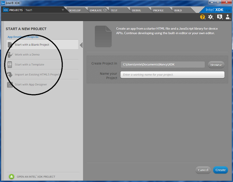
Task: Select Import an Existing HTML5 Project
Action: pos(43,74)
